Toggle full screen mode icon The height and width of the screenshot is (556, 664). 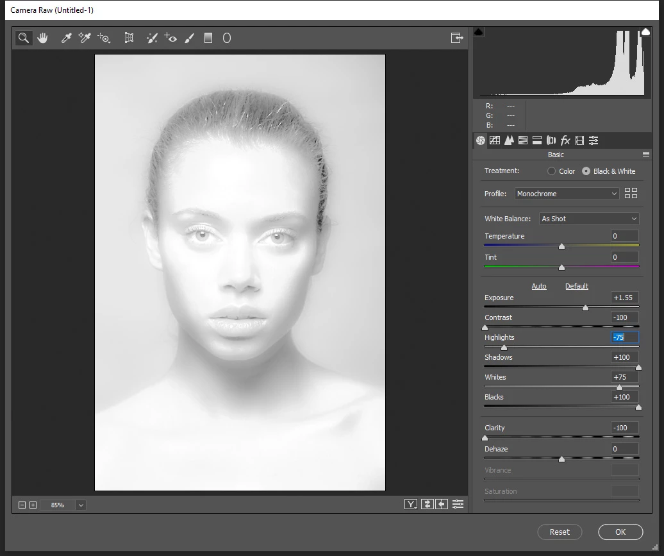click(457, 38)
